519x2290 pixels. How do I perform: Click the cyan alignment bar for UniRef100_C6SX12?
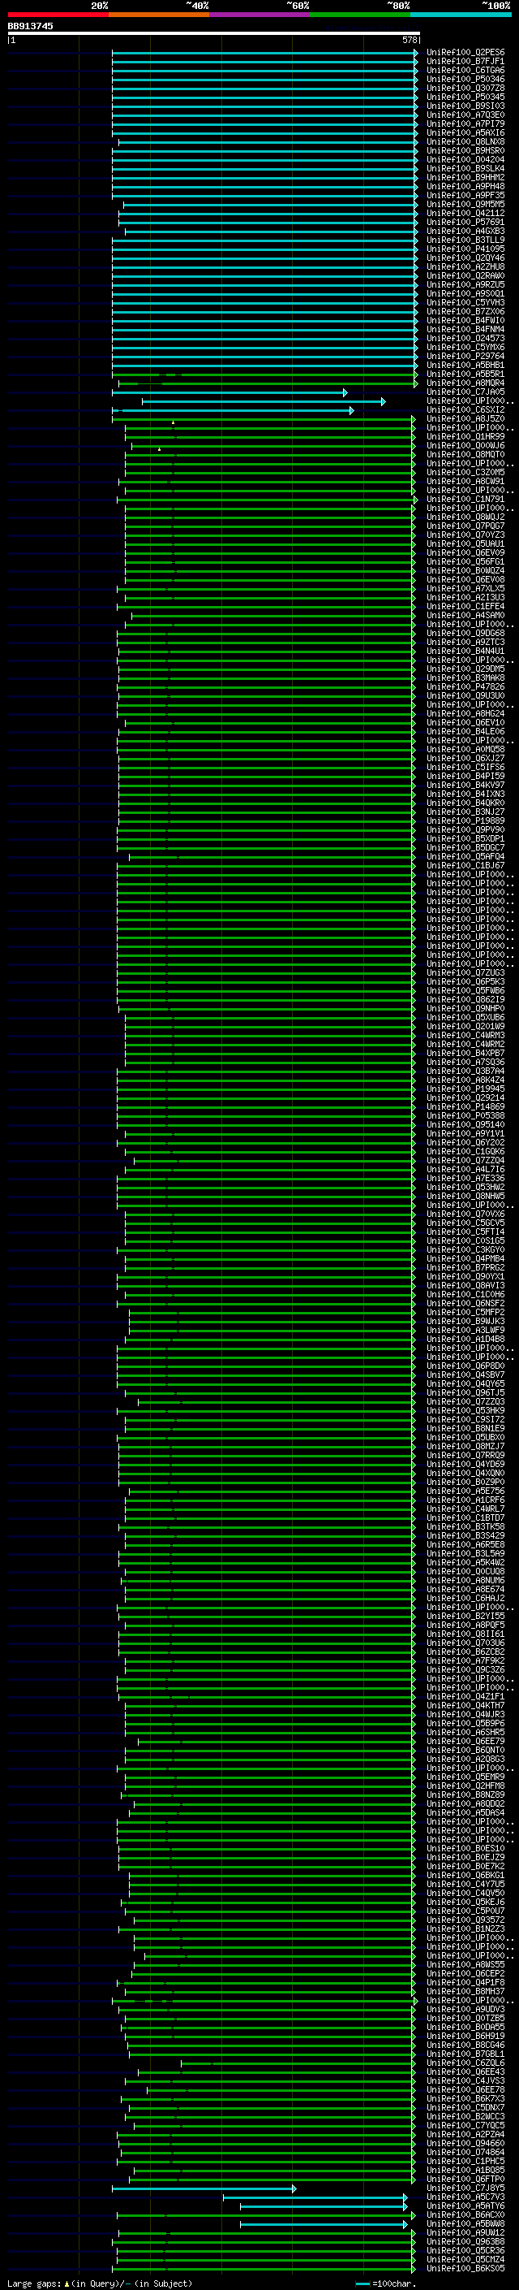233,409
